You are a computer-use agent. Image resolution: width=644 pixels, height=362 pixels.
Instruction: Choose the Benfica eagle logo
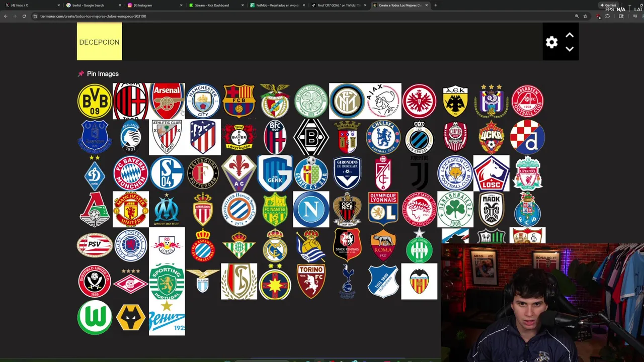(x=275, y=101)
